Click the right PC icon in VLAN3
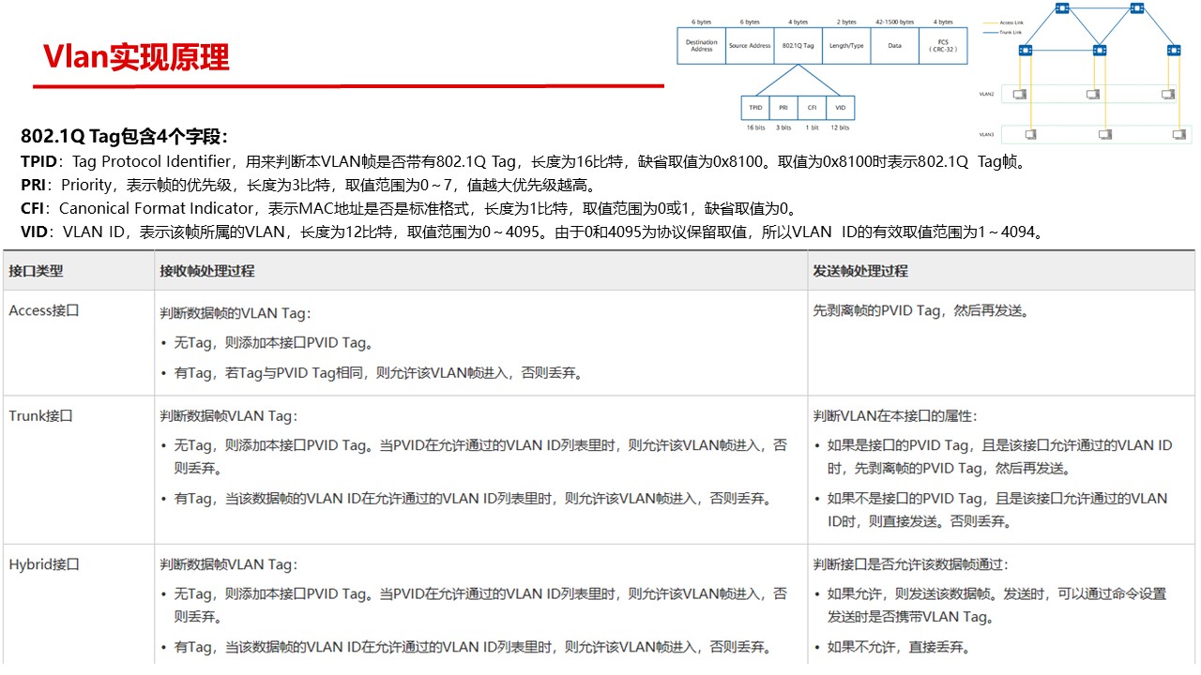The image size is (1201, 675). (x=1179, y=134)
